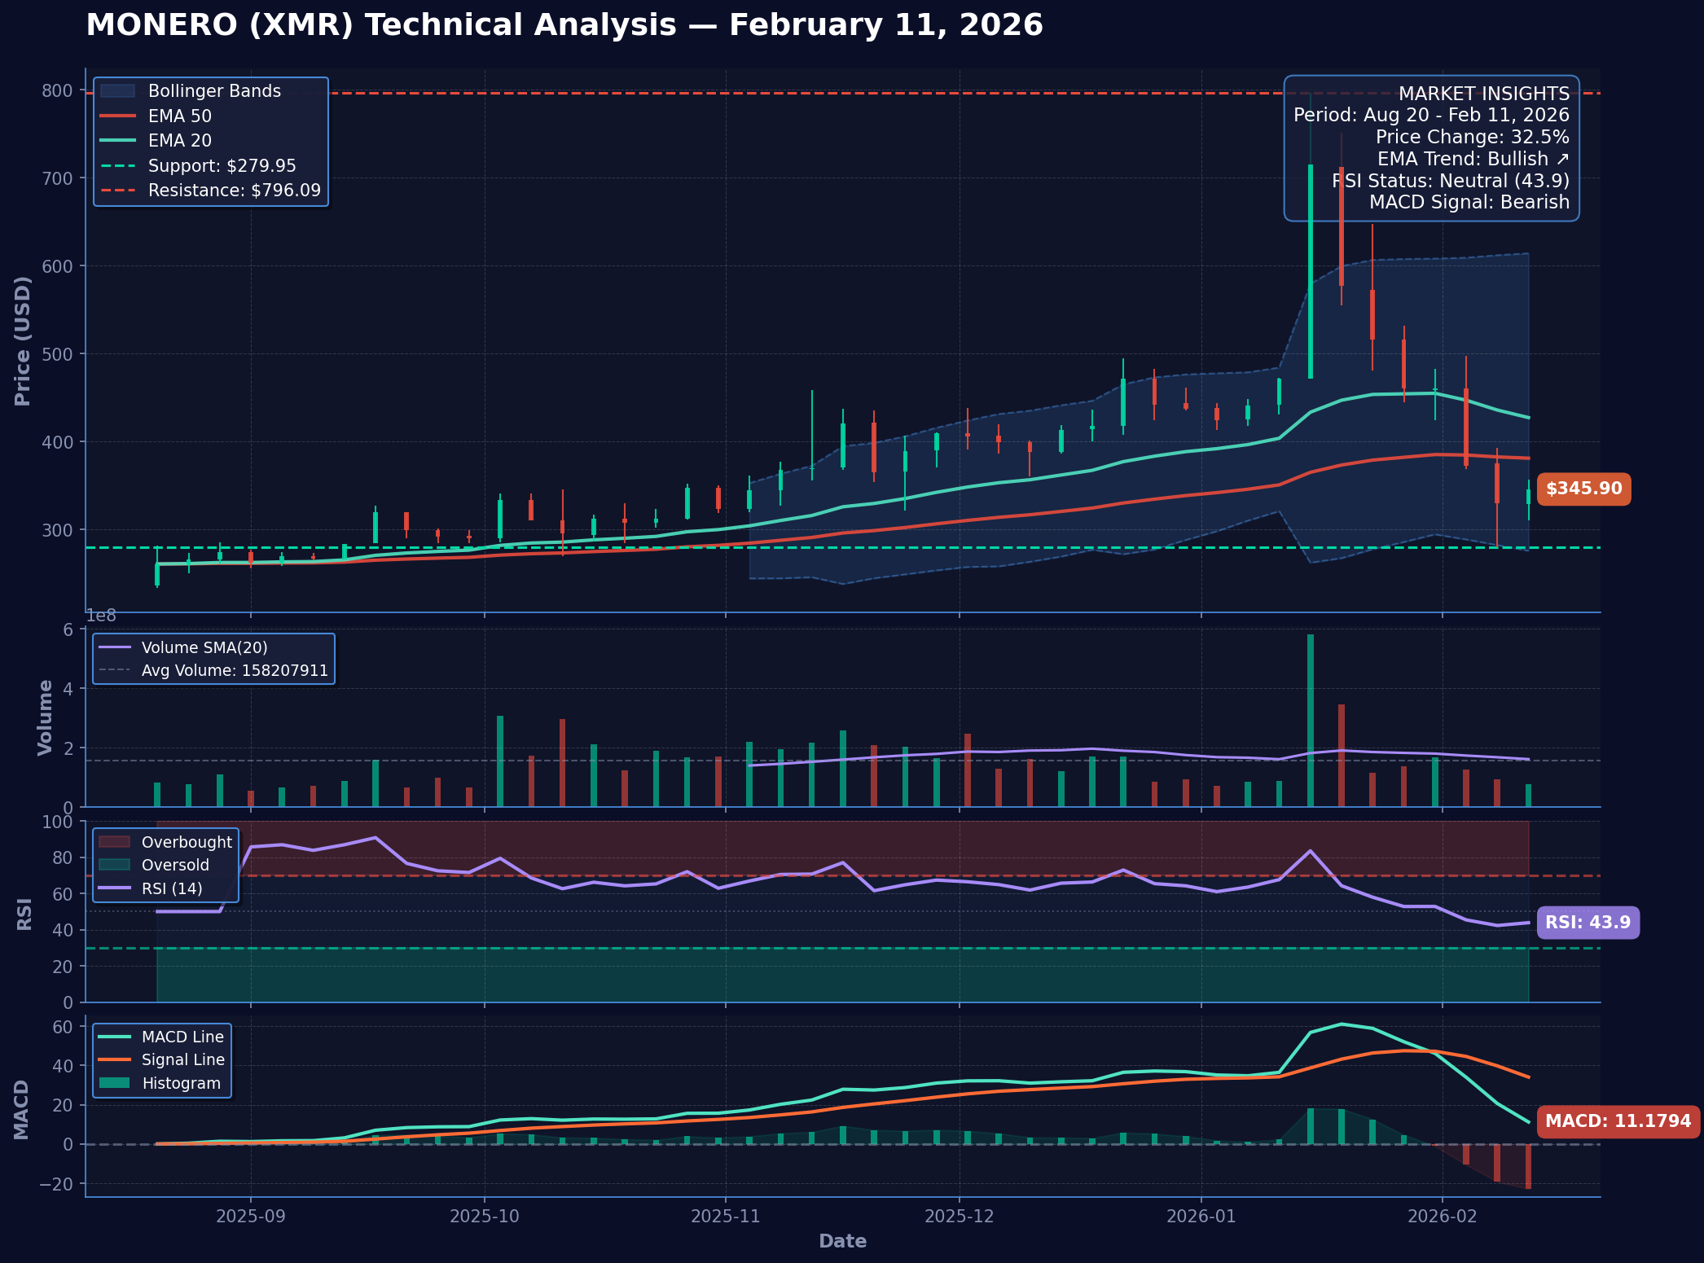The image size is (1704, 1263).
Task: Click Bollinger Bands legend swatch
Action: click(117, 91)
